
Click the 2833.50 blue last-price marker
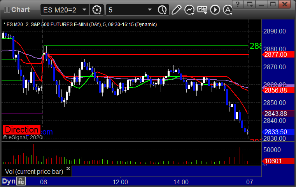(x=278, y=132)
